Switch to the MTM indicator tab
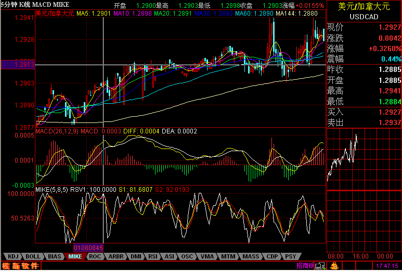Viewport: 402px width, 271px height. [228, 256]
